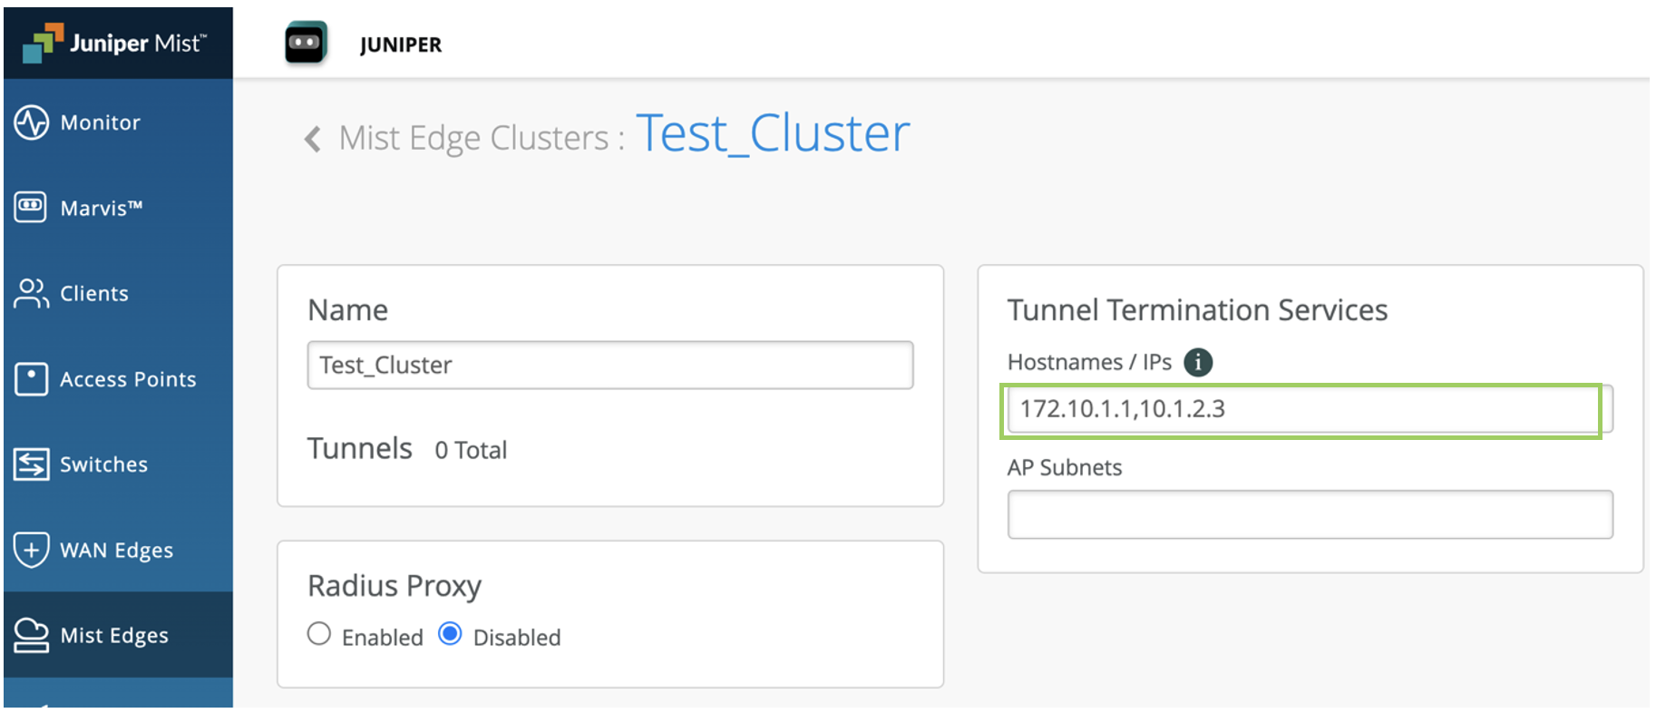The image size is (1656, 713).
Task: Open the Mist Edges menu item
Action: tap(114, 635)
